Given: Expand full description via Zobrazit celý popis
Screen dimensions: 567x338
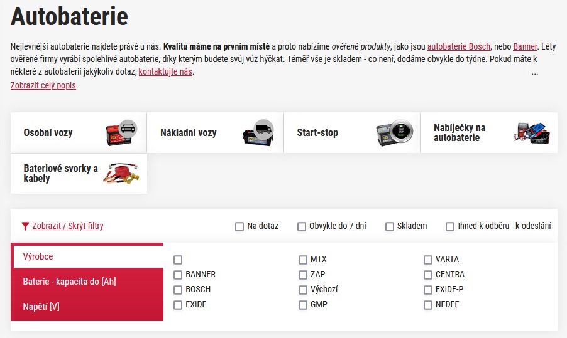Looking at the screenshot, I should click(43, 85).
